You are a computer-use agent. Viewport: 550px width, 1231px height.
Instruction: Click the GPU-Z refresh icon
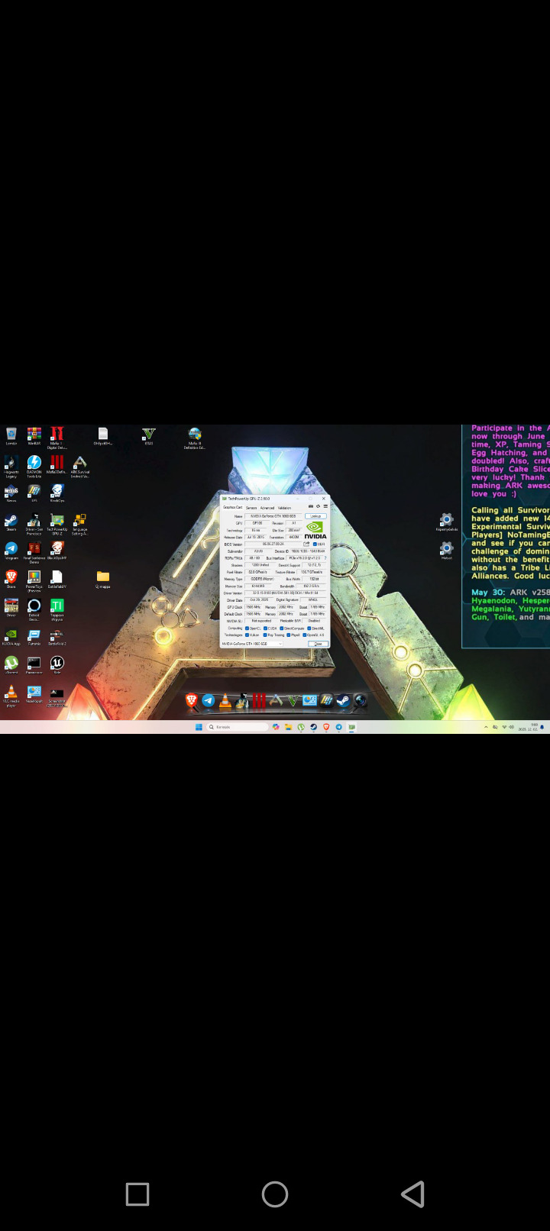coord(318,506)
